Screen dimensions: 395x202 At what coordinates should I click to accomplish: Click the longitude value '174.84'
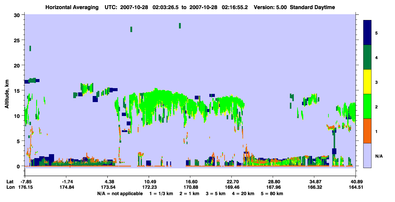click(67, 187)
